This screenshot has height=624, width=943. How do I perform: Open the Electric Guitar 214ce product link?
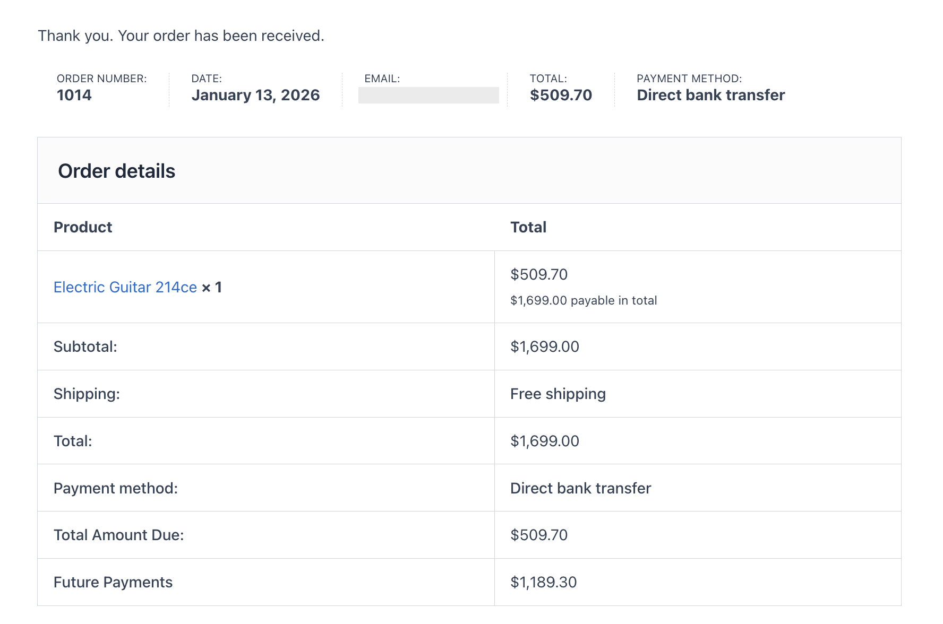(x=125, y=287)
